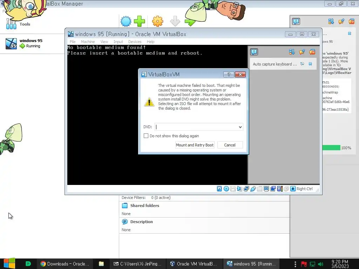Open Windows Start button on taskbar
The width and height of the screenshot is (359, 269).
[x=9, y=264]
